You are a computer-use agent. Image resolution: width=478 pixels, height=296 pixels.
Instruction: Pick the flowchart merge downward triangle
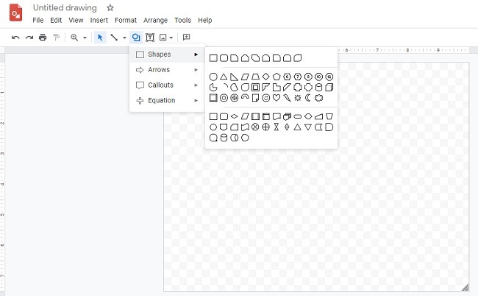click(x=308, y=127)
